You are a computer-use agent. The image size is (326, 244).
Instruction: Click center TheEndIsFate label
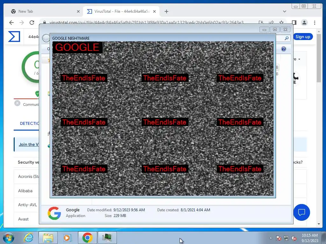click(x=165, y=122)
